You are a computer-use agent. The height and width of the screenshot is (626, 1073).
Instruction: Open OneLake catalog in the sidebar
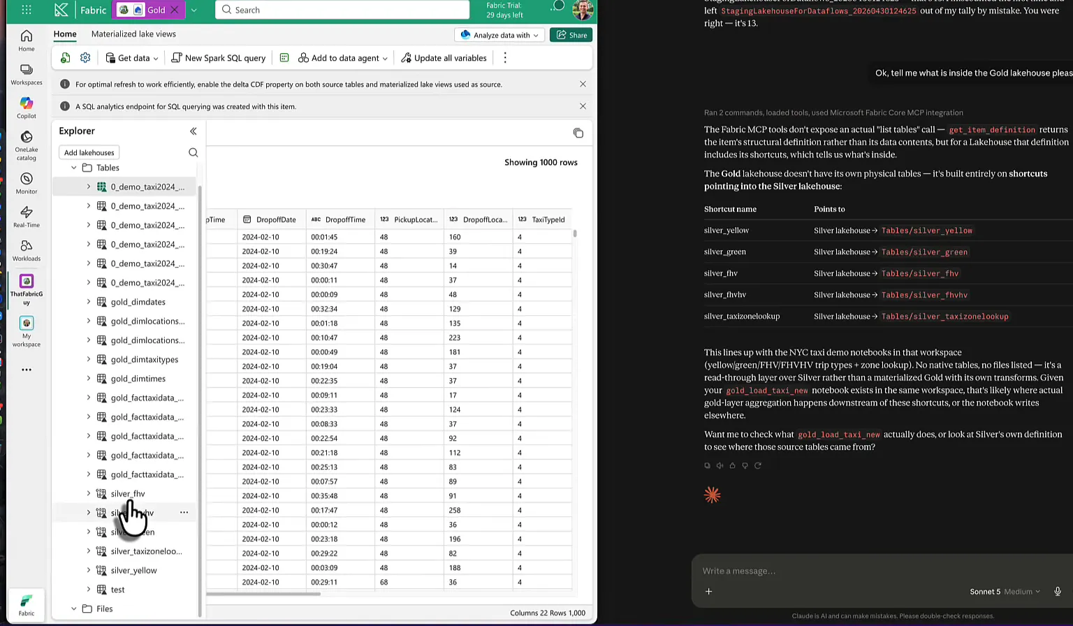point(27,145)
